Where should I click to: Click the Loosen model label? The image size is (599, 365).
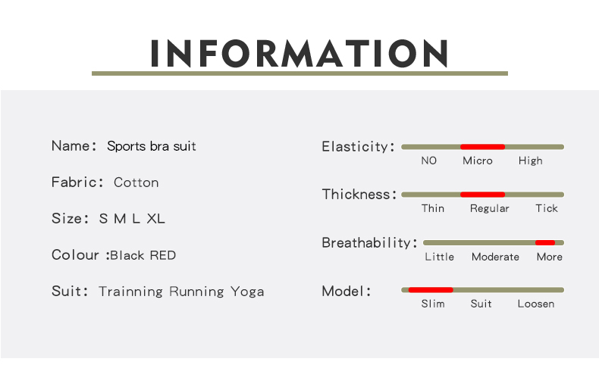[536, 304]
